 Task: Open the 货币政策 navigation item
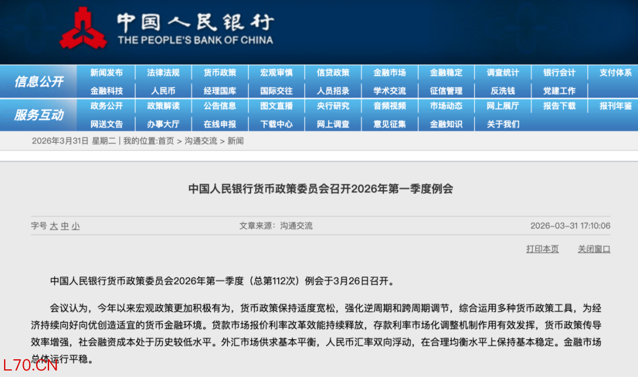tap(220, 73)
